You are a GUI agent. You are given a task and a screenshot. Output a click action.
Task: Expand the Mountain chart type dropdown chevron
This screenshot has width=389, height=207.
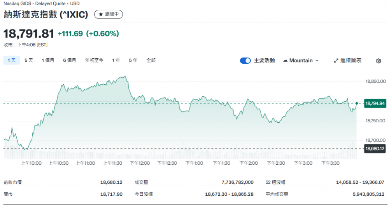(x=317, y=61)
